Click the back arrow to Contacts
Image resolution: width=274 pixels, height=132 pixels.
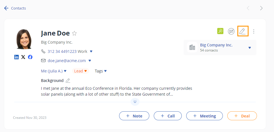tap(6, 8)
